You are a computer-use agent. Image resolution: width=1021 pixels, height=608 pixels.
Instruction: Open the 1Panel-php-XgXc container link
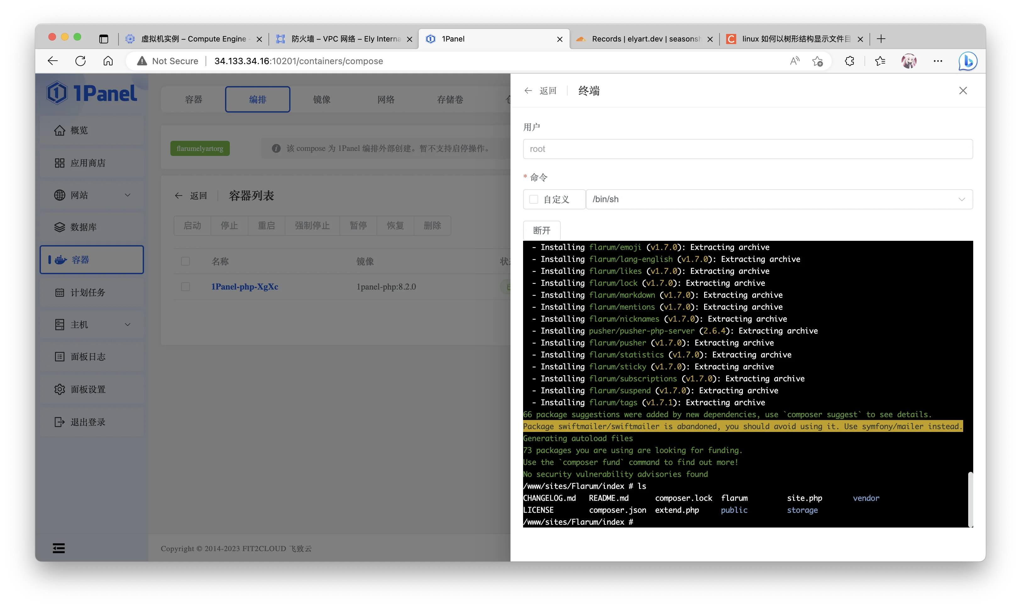pyautogui.click(x=245, y=287)
